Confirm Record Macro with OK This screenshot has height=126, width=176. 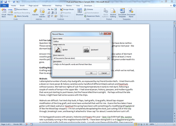pos(91,73)
